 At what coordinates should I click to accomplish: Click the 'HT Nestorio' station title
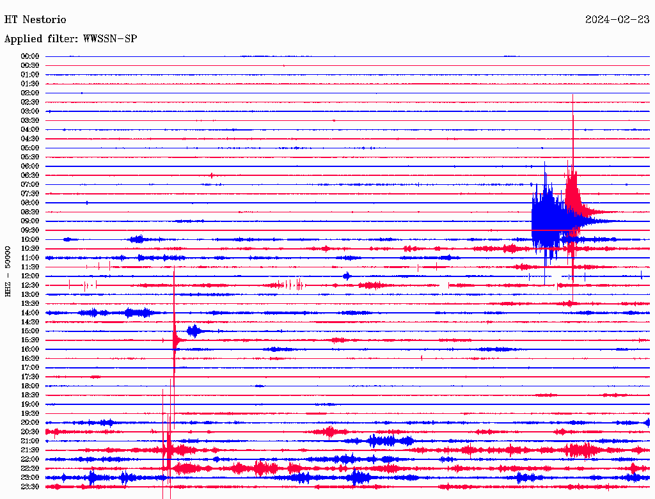35,20
